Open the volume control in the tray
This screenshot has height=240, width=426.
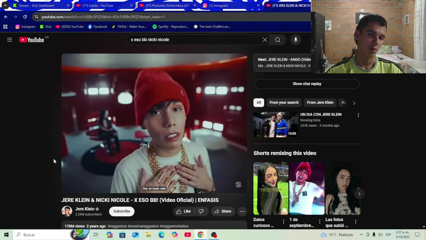pos(380,235)
